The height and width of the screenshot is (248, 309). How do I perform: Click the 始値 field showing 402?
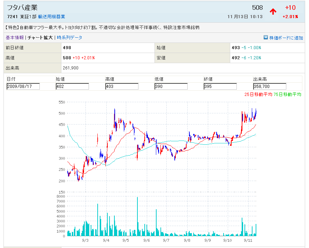tap(72, 87)
